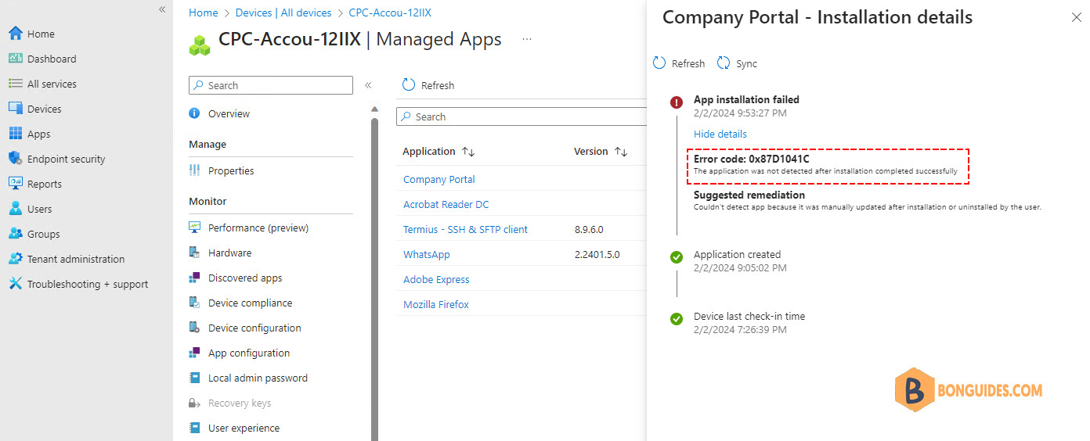
Task: Collapse the device menu double chevron
Action: click(x=368, y=85)
